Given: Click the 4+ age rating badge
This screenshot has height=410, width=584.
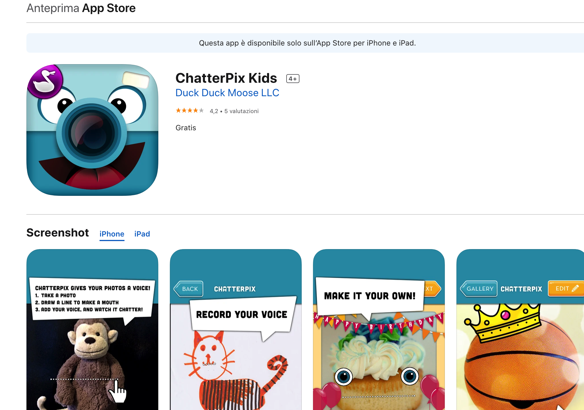Looking at the screenshot, I should (x=293, y=79).
